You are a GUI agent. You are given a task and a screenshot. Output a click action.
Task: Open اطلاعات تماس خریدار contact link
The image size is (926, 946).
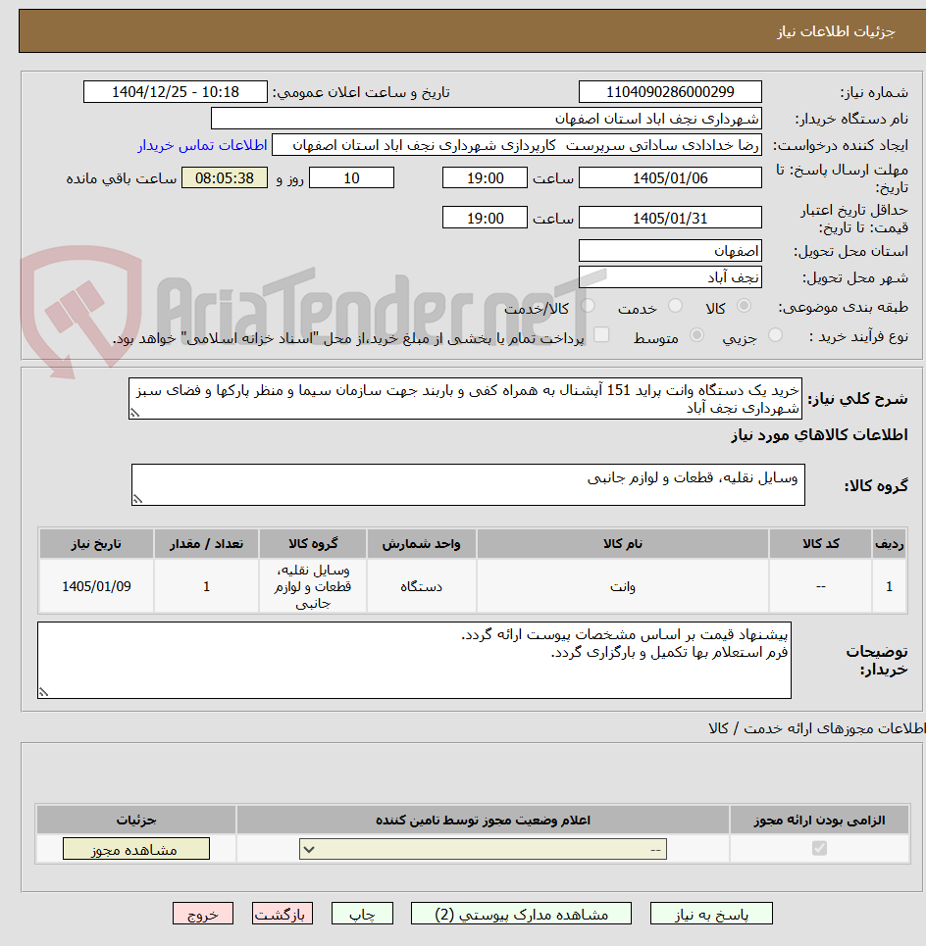coord(203,145)
